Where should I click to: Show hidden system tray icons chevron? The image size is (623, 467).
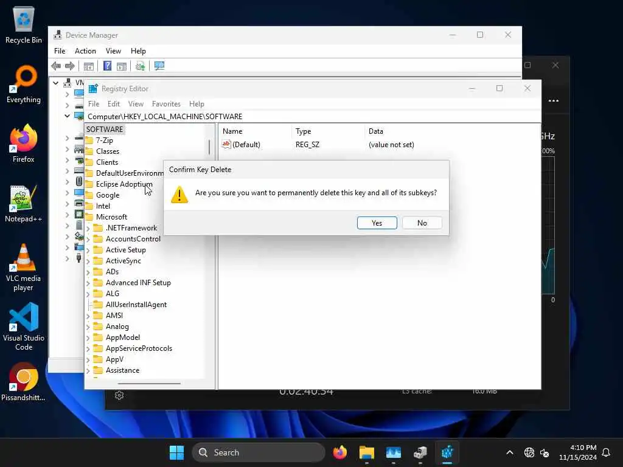pyautogui.click(x=510, y=452)
